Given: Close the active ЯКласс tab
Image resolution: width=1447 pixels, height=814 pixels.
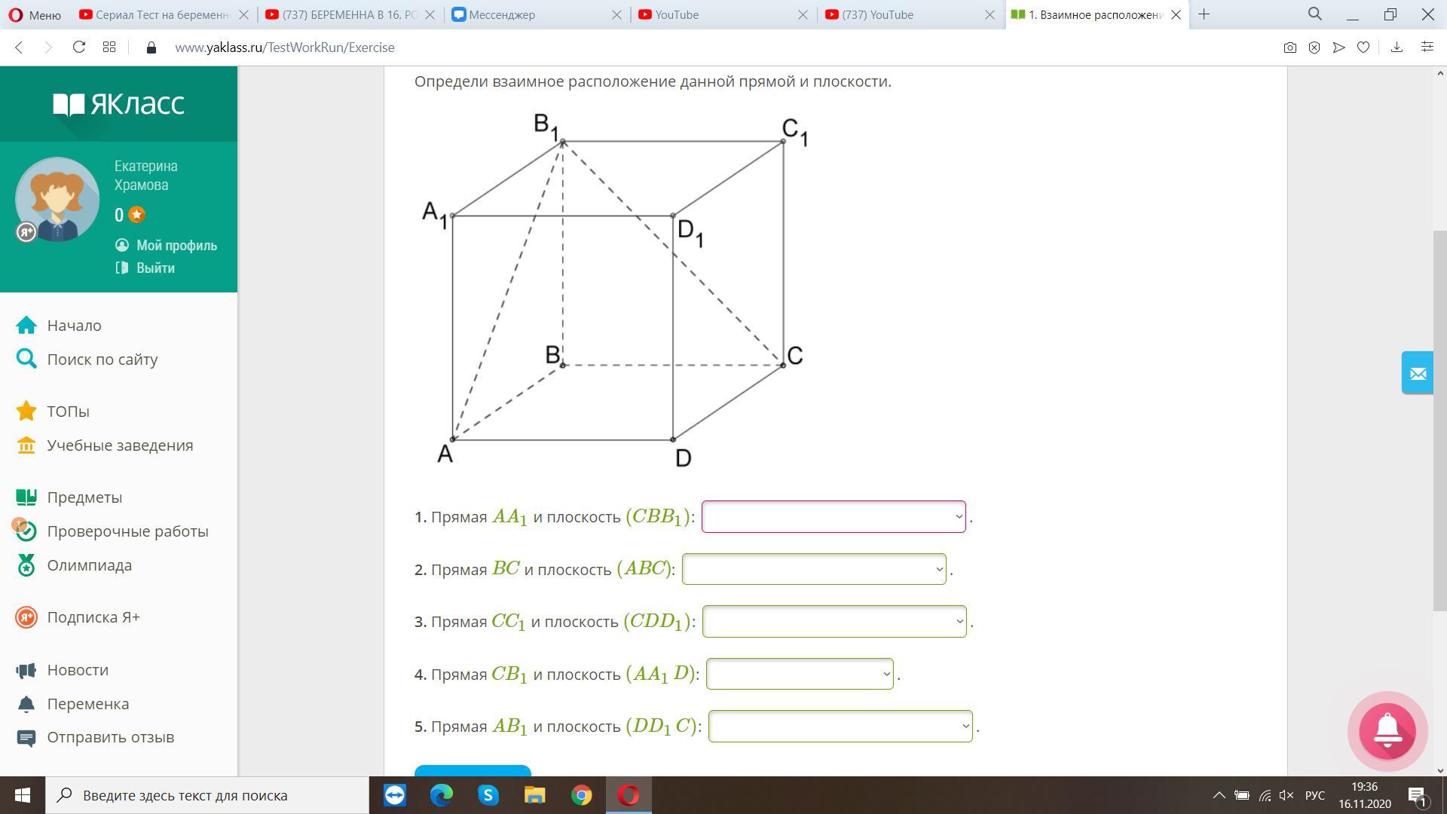Looking at the screenshot, I should pos(1176,14).
